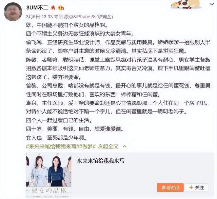This screenshot has height=199, width=217.
Task: Open the 淑女の品格 poster thumbnail
Action: tap(49, 175)
